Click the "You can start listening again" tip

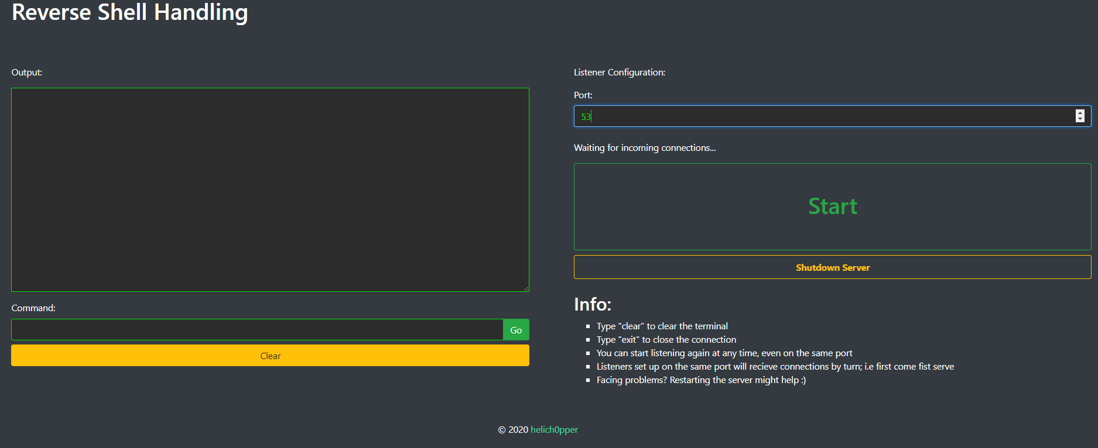point(724,353)
